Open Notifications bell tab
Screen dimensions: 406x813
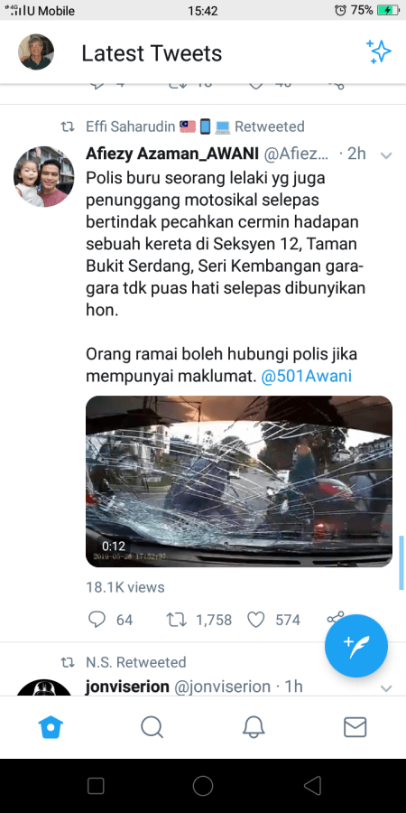coord(254,727)
